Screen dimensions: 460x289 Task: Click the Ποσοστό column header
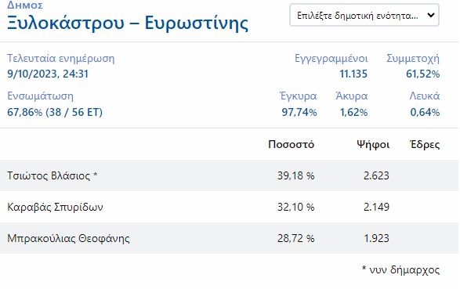[x=291, y=144]
